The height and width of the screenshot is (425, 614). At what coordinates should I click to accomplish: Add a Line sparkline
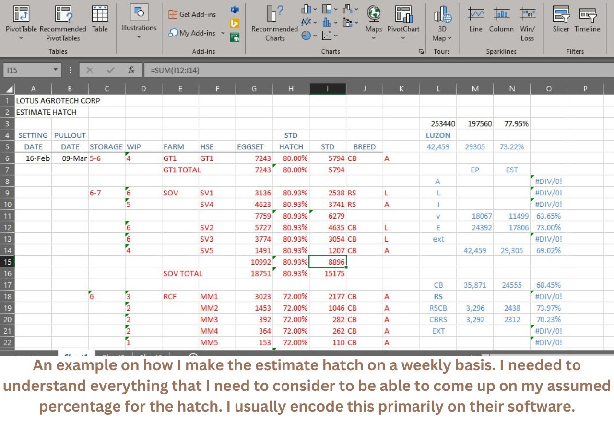476,19
